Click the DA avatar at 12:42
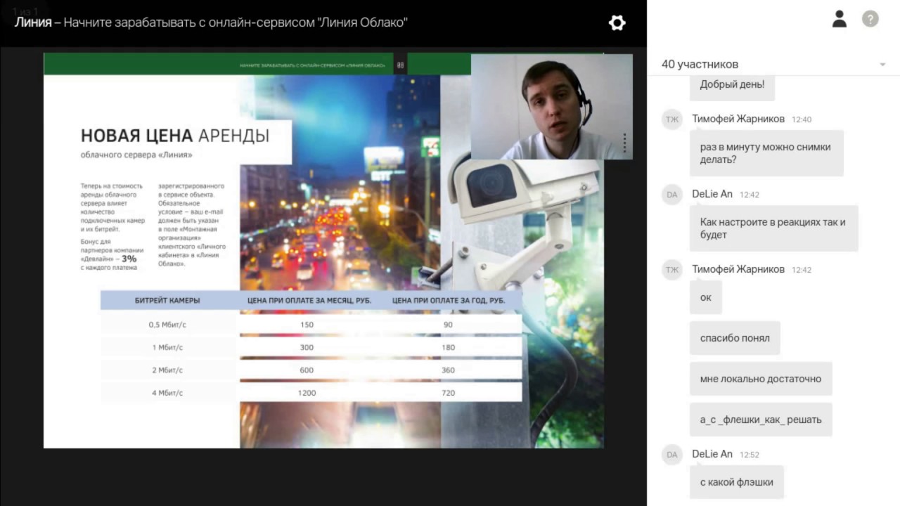 (672, 195)
